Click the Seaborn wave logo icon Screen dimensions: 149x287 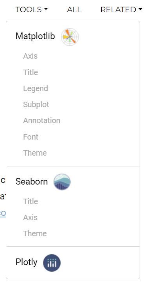coord(62,182)
